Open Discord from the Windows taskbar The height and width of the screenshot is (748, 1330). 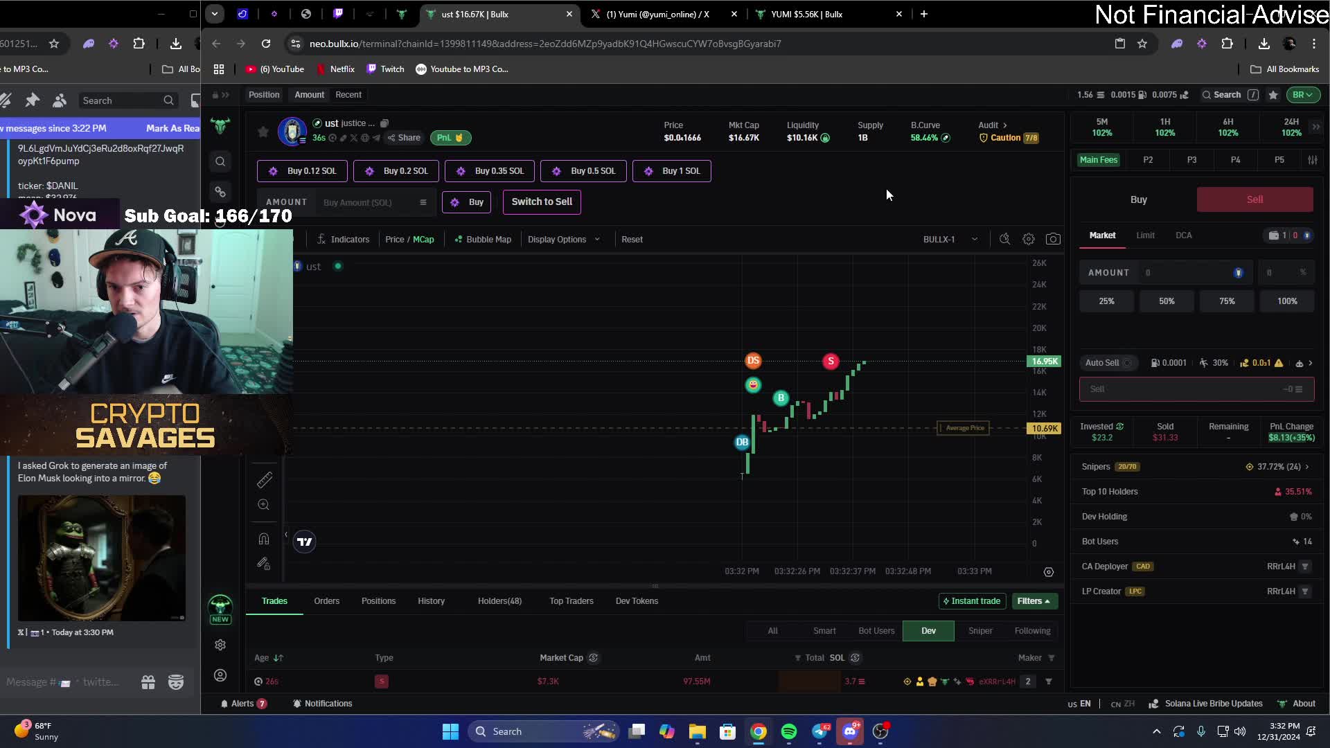(x=850, y=731)
